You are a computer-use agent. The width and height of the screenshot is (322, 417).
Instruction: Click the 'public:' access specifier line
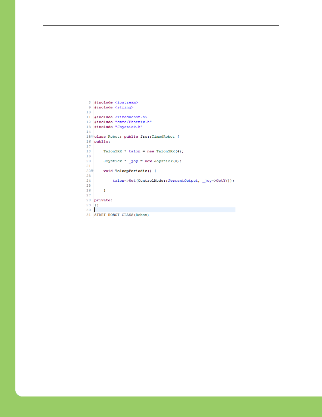point(102,142)
